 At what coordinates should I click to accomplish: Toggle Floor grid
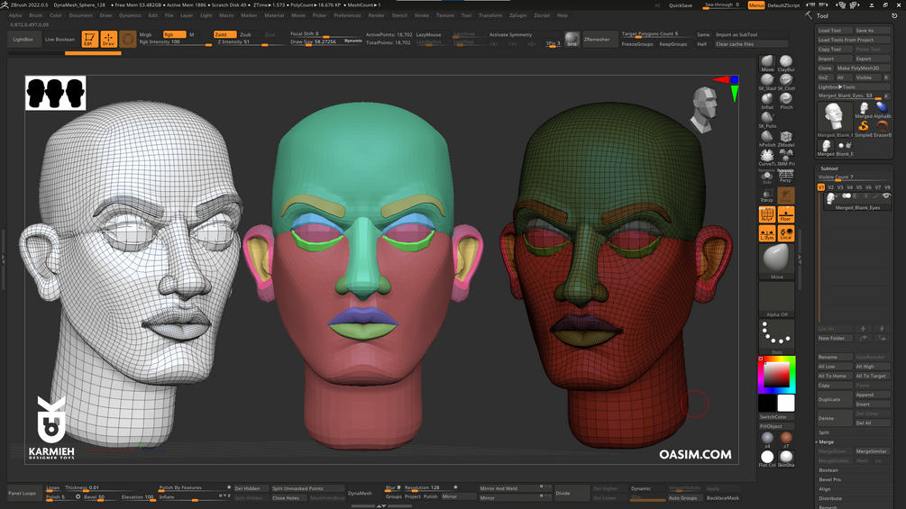[785, 214]
